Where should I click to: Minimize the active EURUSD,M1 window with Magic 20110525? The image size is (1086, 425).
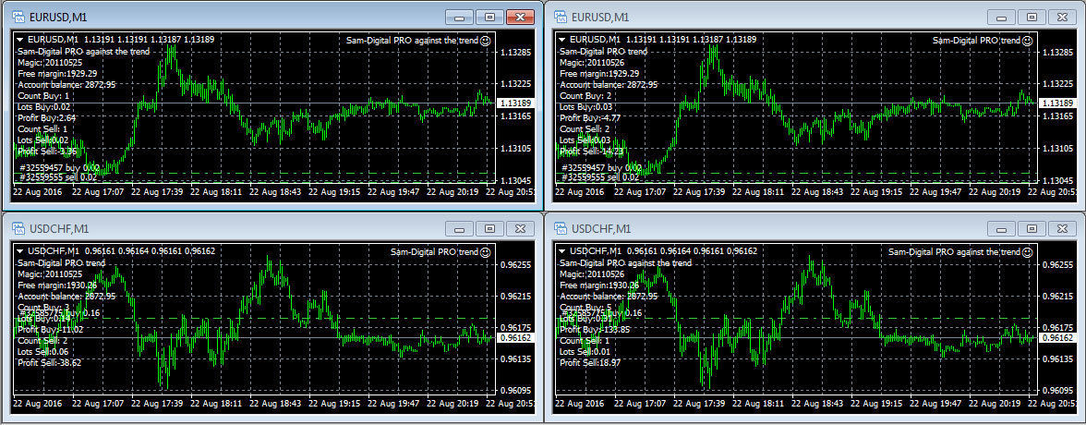[x=459, y=18]
